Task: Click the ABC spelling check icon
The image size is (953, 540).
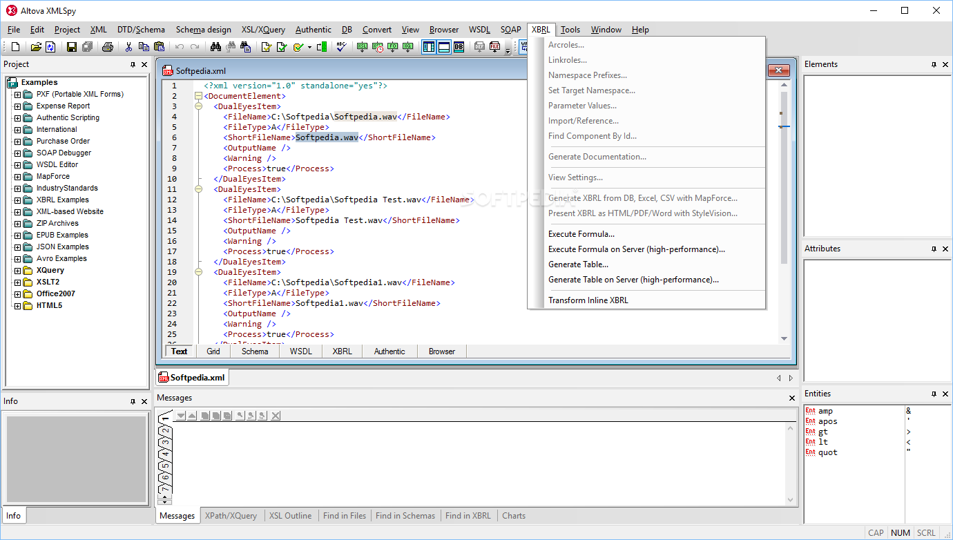Action: pos(342,47)
